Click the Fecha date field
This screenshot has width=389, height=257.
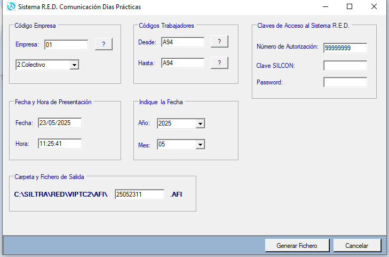click(x=60, y=123)
